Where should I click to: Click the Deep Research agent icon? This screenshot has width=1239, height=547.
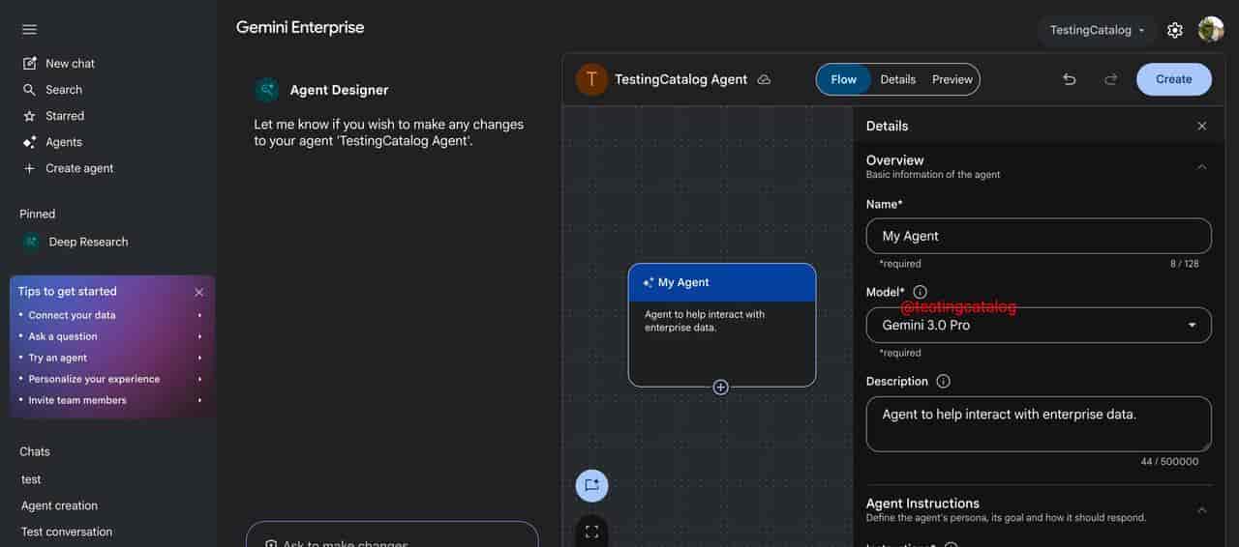tap(32, 242)
